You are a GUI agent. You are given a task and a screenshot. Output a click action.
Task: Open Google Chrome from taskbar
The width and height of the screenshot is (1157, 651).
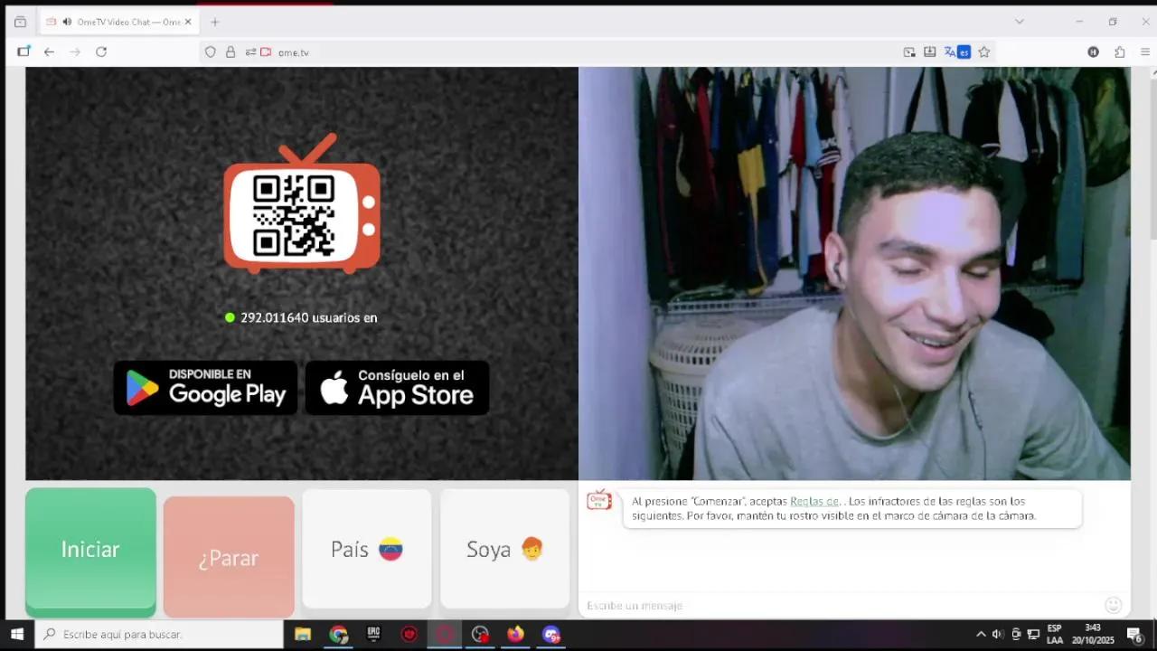(x=338, y=635)
